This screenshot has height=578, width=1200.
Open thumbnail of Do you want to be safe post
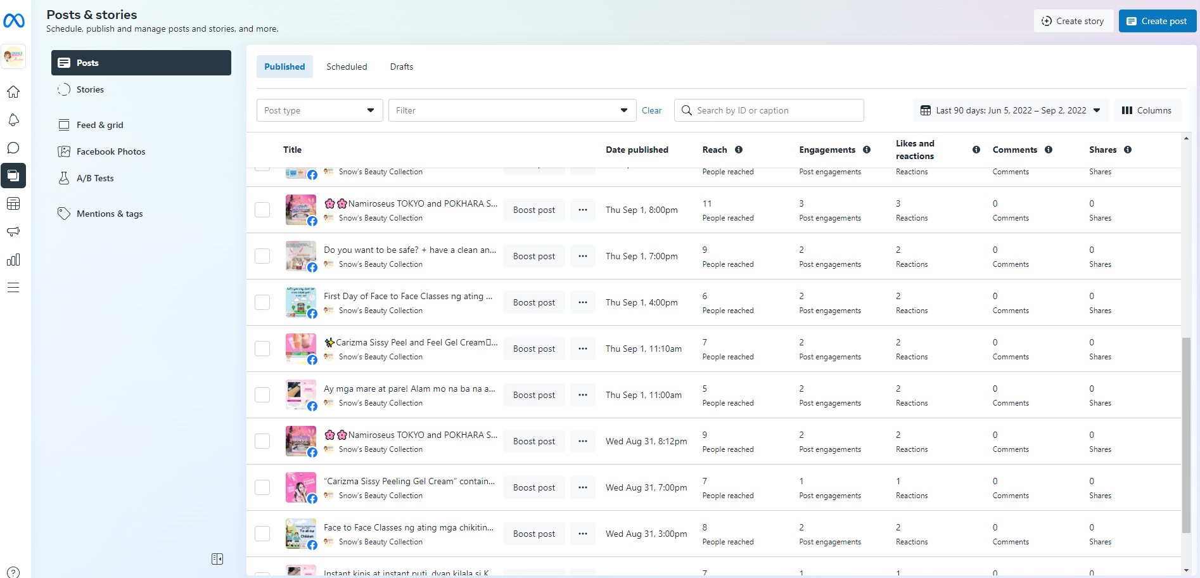click(x=301, y=256)
